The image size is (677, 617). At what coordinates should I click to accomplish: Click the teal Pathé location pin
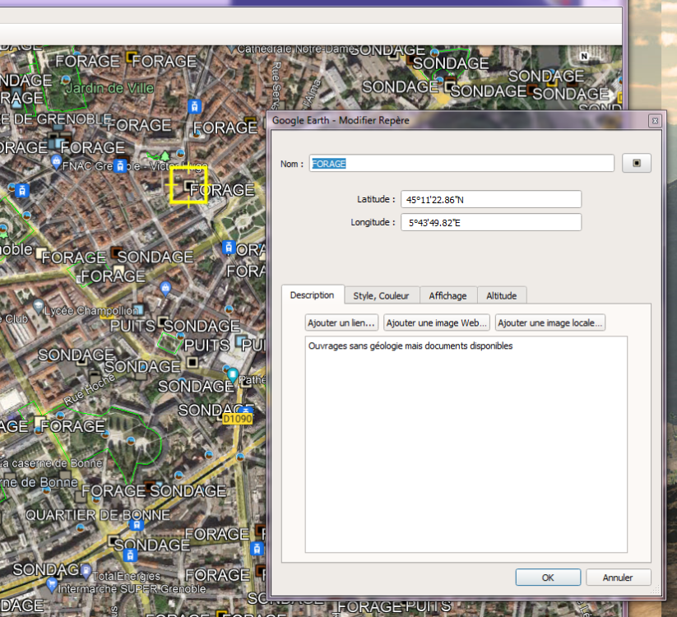(x=233, y=376)
